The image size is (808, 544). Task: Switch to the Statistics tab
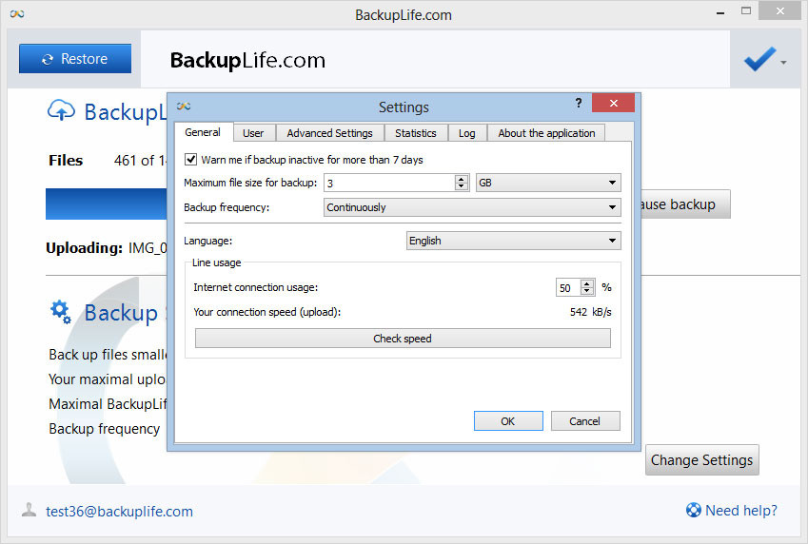coord(415,133)
